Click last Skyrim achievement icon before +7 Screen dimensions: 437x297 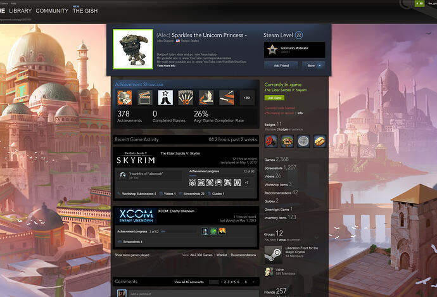click(x=237, y=183)
